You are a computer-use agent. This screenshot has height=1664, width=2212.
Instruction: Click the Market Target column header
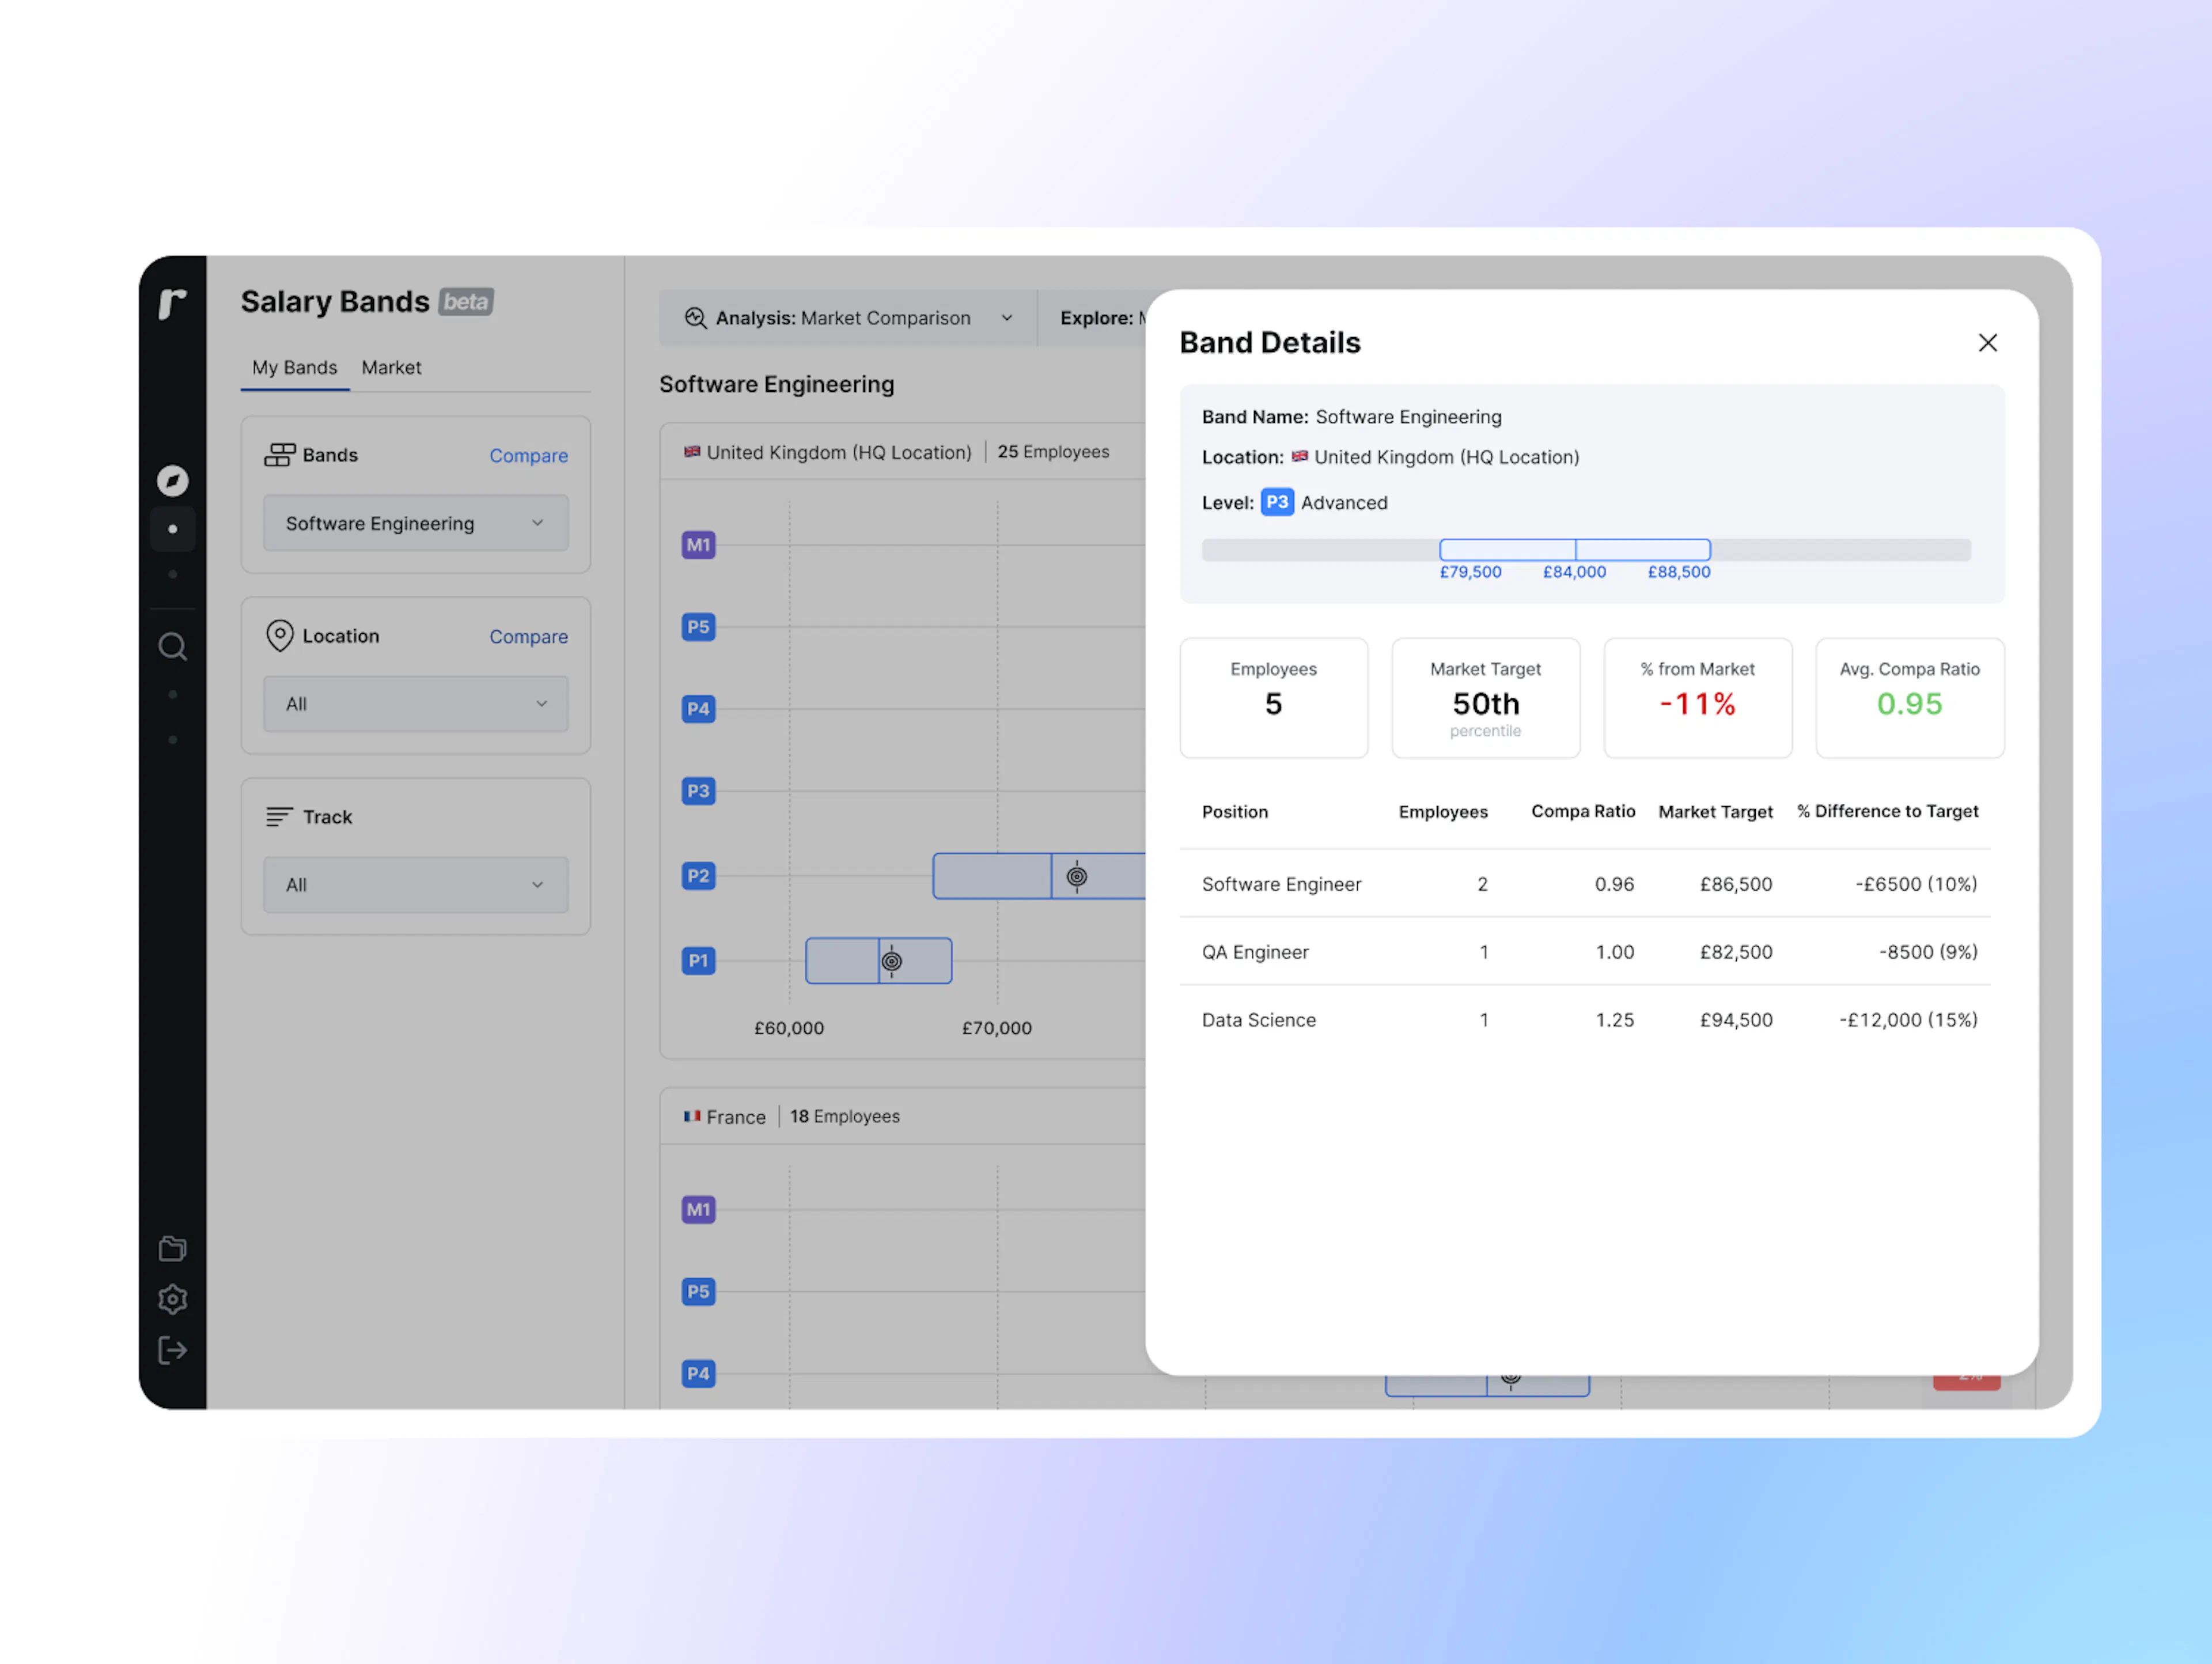[x=1715, y=812]
